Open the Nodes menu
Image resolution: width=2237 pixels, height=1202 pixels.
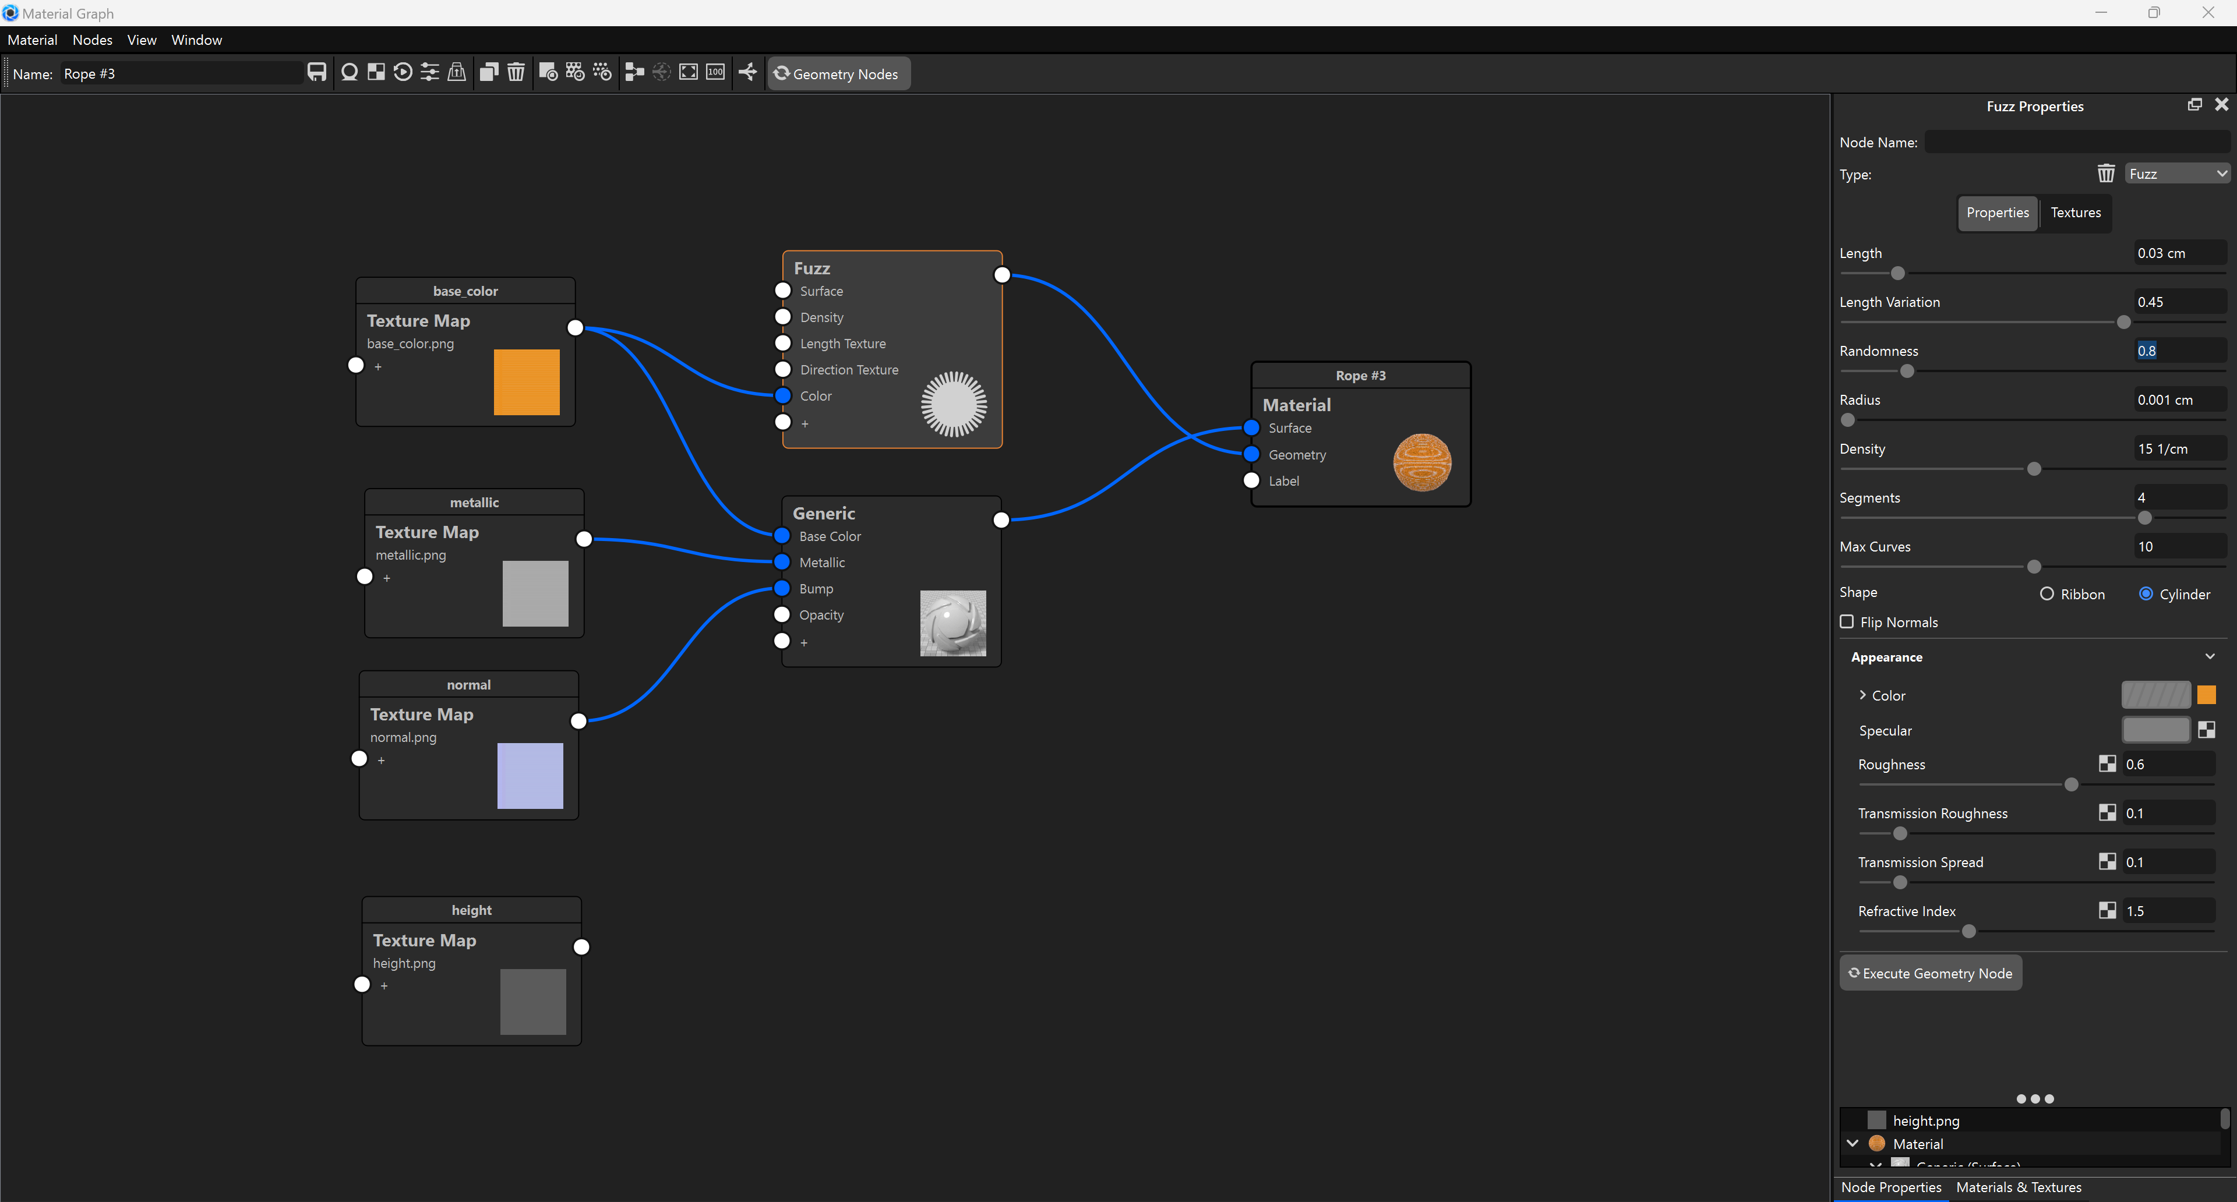pos(92,40)
